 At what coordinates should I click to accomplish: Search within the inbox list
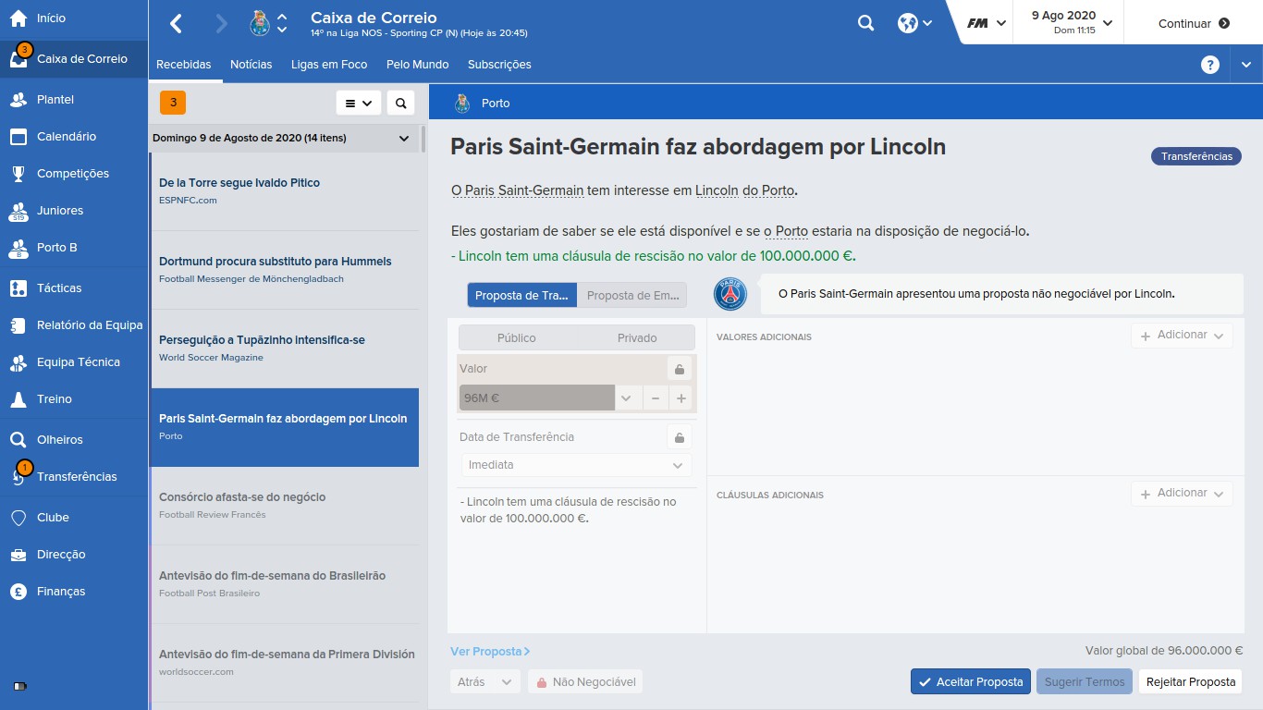[x=400, y=104]
